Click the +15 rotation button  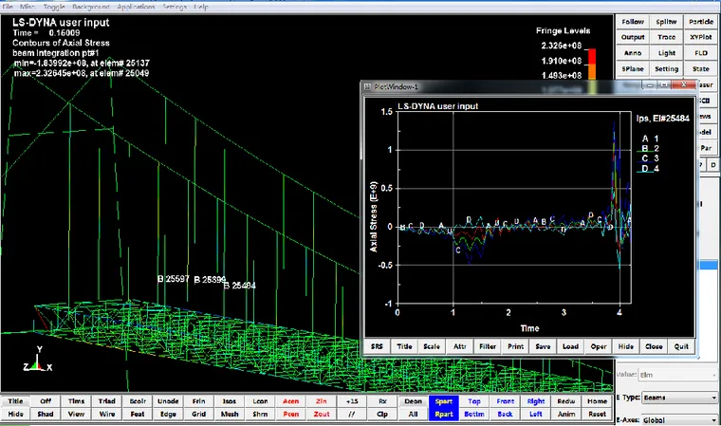(x=352, y=401)
